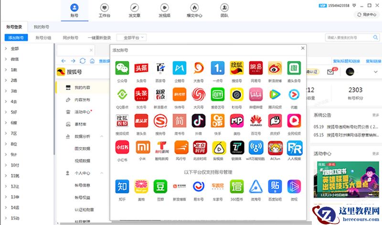Select the 人人视频 platform icon
The width and height of the screenshot is (382, 225).
click(295, 148)
